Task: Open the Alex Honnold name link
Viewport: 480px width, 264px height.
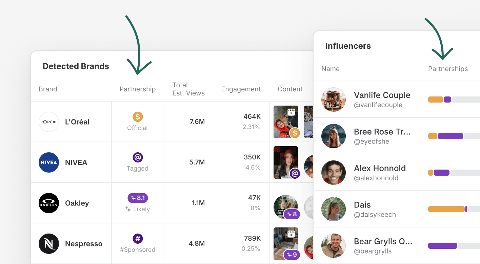Action: coord(380,168)
